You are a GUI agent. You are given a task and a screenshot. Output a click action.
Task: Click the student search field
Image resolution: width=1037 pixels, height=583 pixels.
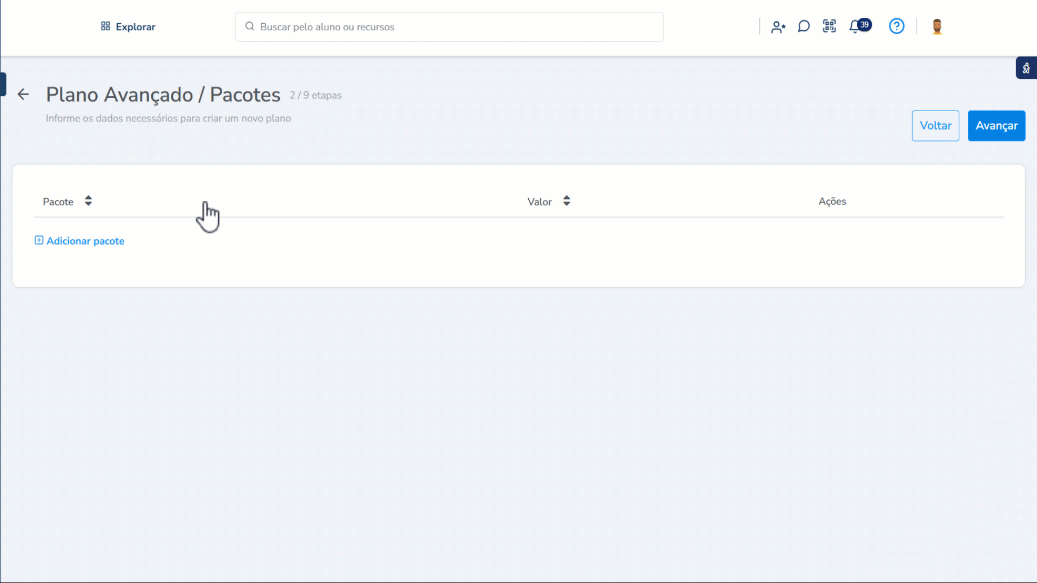point(449,27)
